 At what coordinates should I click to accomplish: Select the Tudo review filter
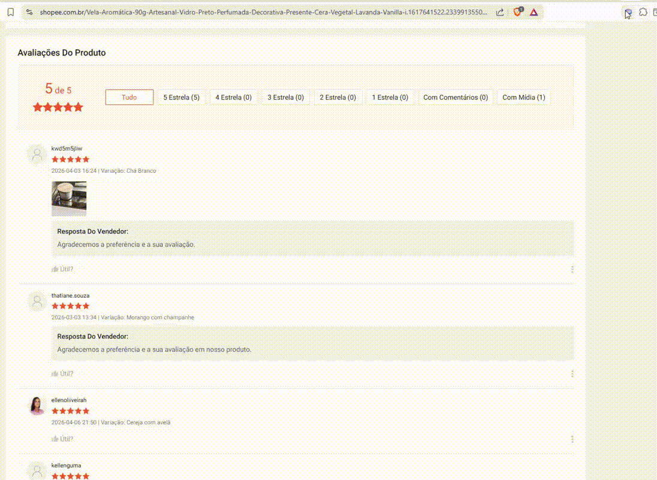pyautogui.click(x=129, y=97)
